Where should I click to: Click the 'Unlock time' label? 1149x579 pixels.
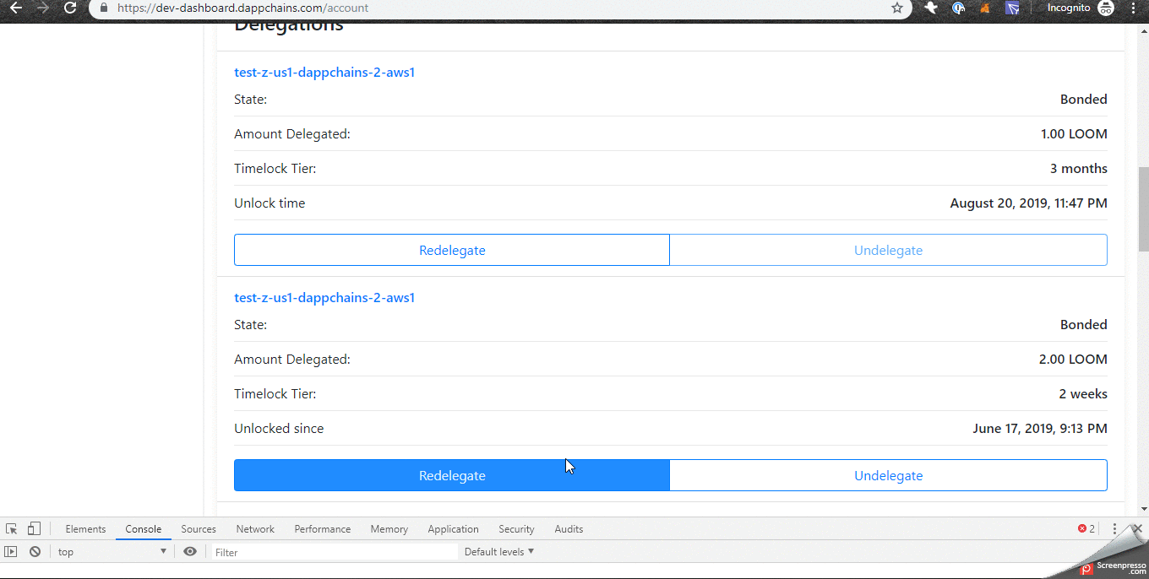[x=270, y=203]
